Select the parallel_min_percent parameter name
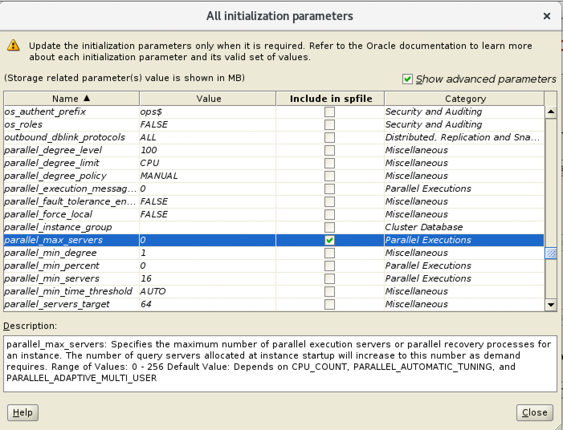This screenshot has height=430, width=563. coord(71,266)
